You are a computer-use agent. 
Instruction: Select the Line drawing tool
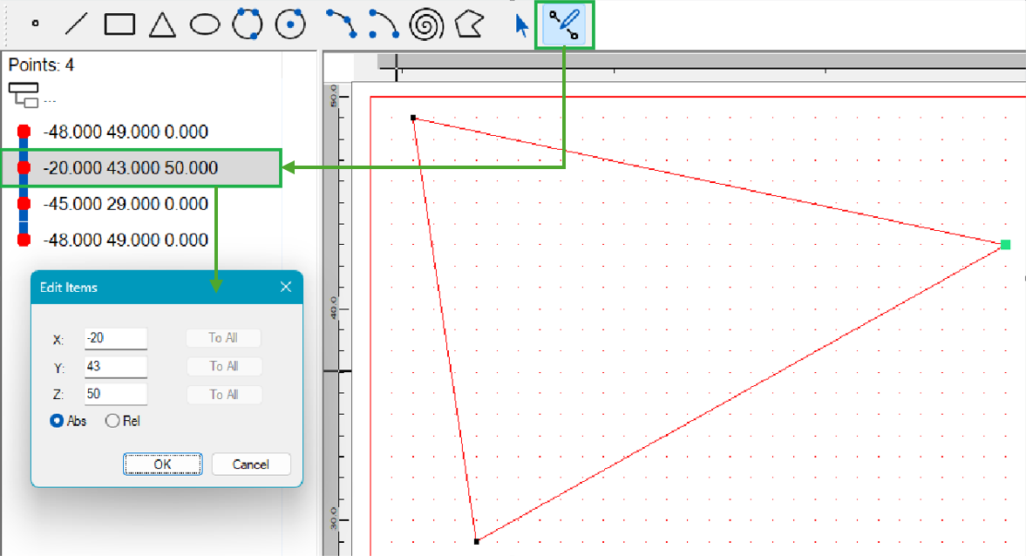click(x=76, y=24)
